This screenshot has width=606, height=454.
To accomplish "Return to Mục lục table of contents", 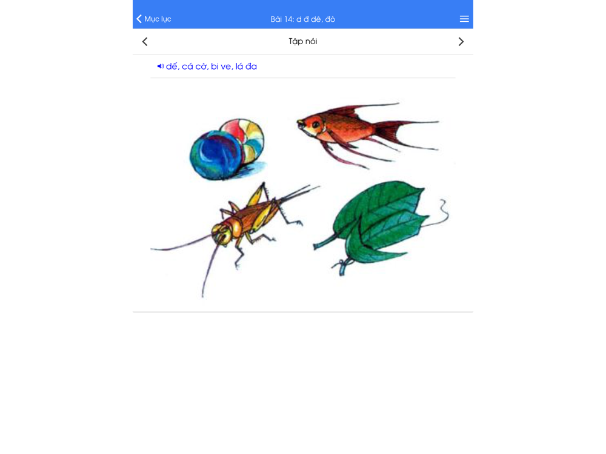I will (154, 19).
